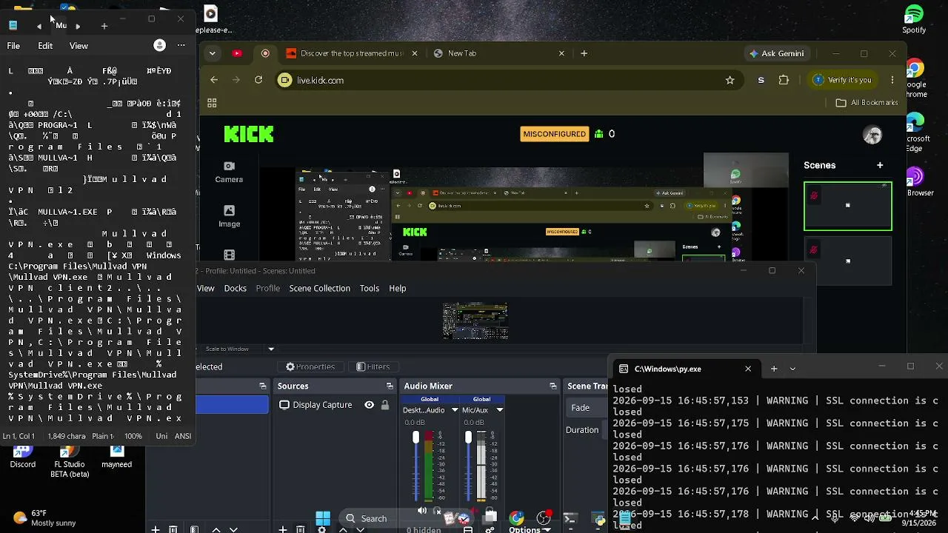Image resolution: width=948 pixels, height=533 pixels.
Task: Adjust the Mic/Aux volume slider
Action: coord(468,466)
